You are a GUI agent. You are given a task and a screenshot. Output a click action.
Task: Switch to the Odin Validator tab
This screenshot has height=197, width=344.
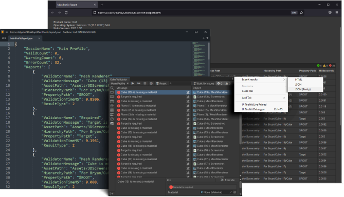[x=119, y=79]
